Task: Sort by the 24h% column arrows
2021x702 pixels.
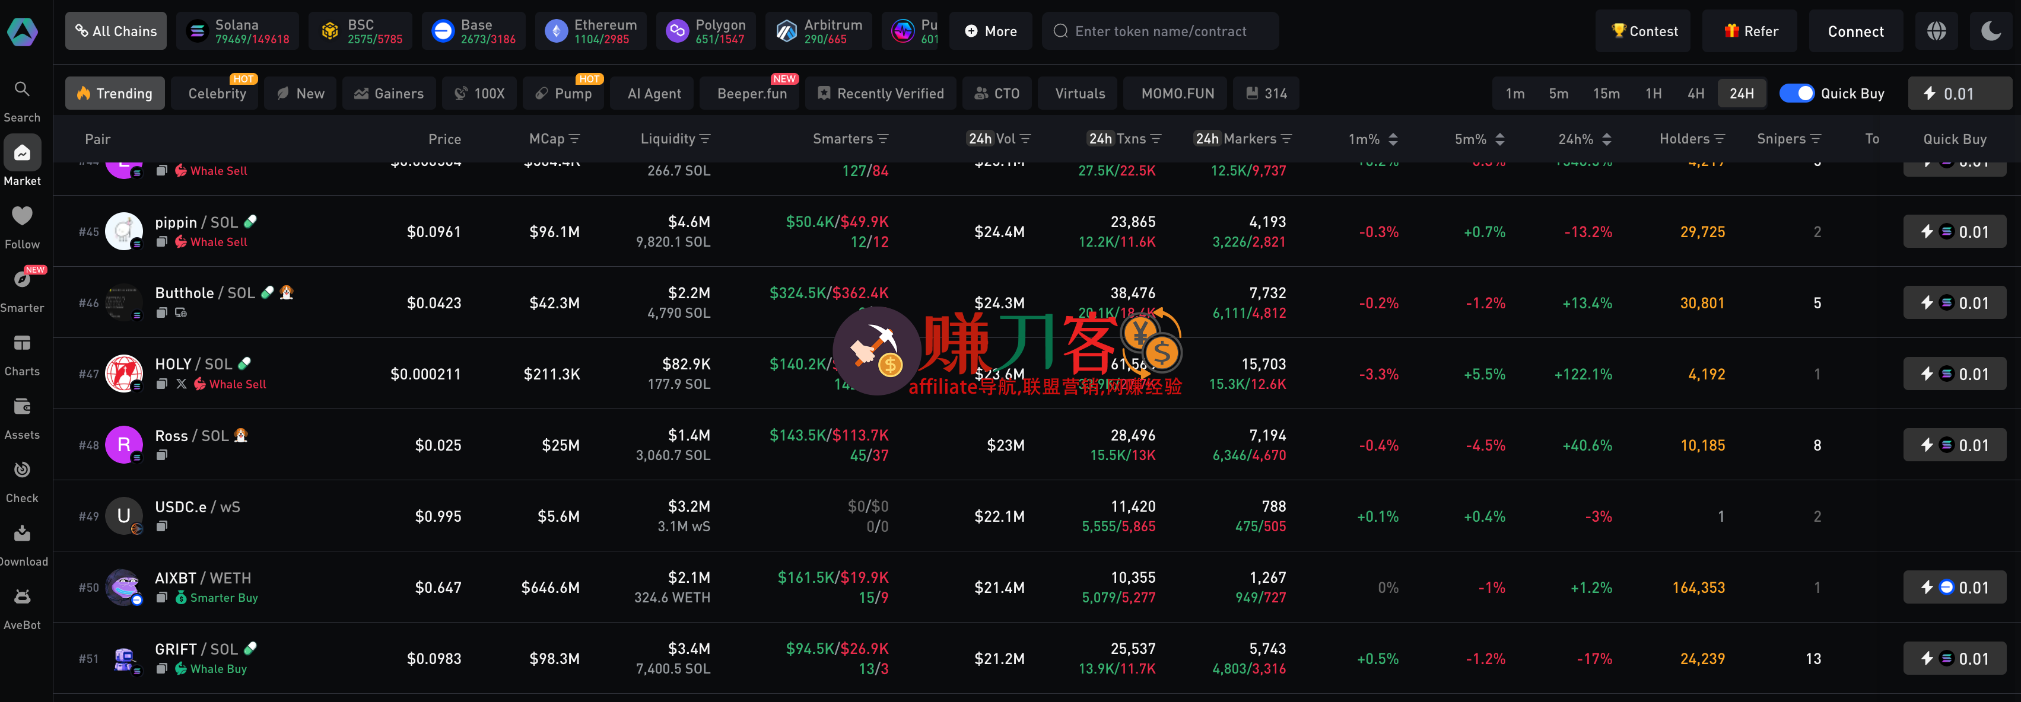Action: click(1607, 139)
